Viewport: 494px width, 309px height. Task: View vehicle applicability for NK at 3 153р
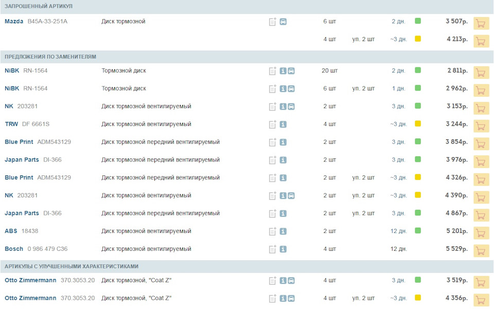[291, 106]
